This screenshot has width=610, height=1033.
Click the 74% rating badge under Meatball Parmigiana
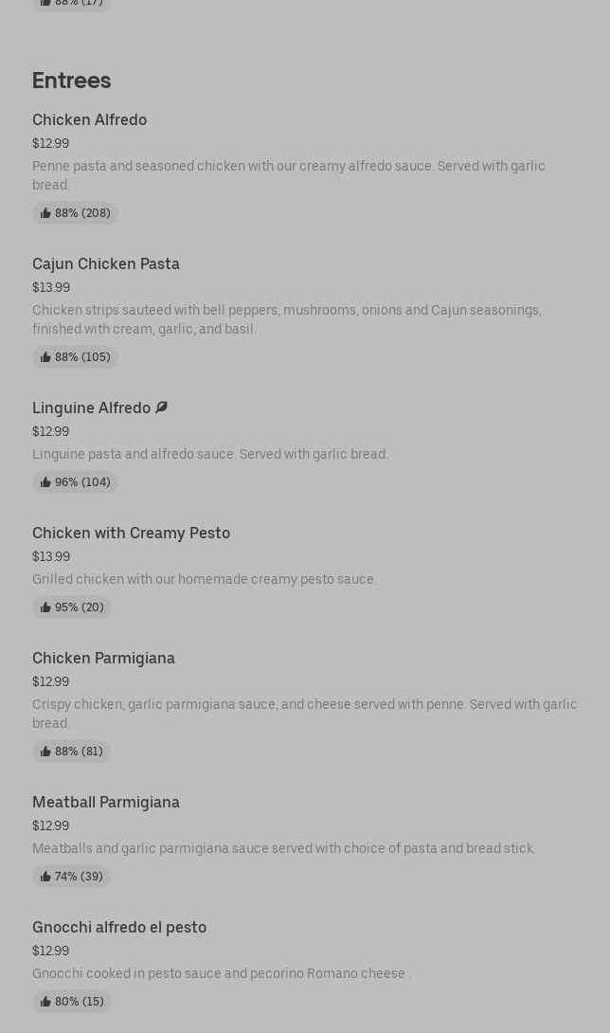click(x=72, y=877)
